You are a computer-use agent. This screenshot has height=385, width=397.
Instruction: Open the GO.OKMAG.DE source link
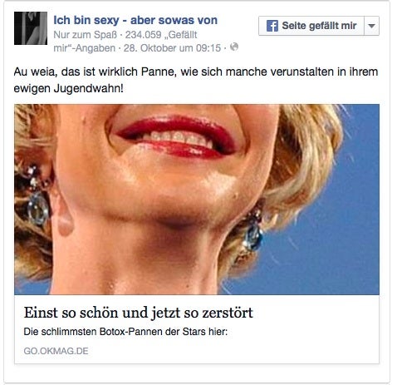[56, 351]
